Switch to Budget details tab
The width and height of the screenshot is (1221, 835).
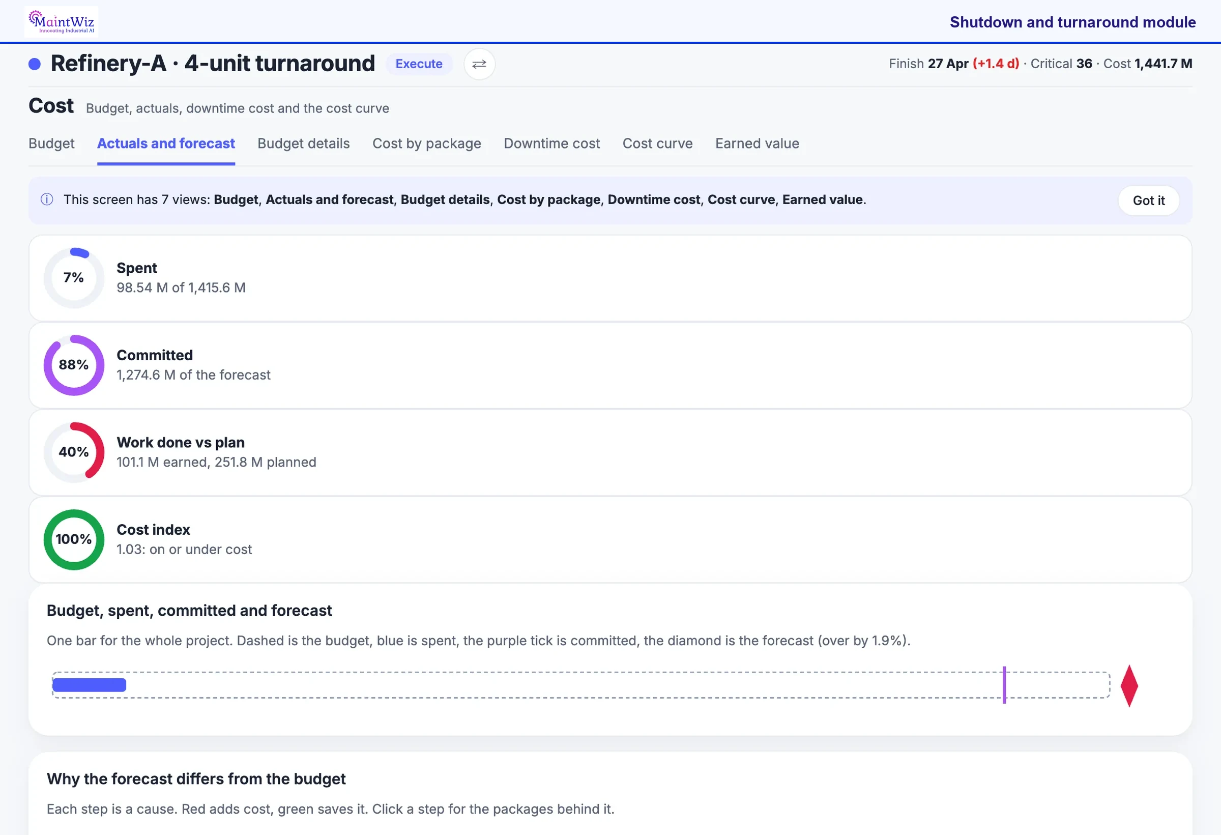coord(304,143)
